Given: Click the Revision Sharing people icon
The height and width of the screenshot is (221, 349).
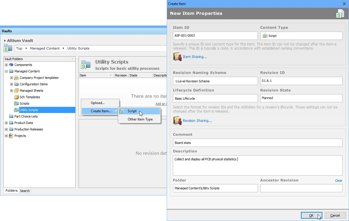Looking at the screenshot, I should coord(177,121).
